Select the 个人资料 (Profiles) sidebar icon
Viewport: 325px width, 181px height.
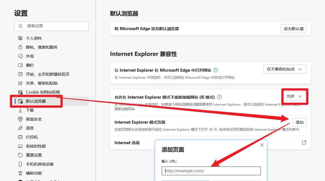(x=19, y=38)
